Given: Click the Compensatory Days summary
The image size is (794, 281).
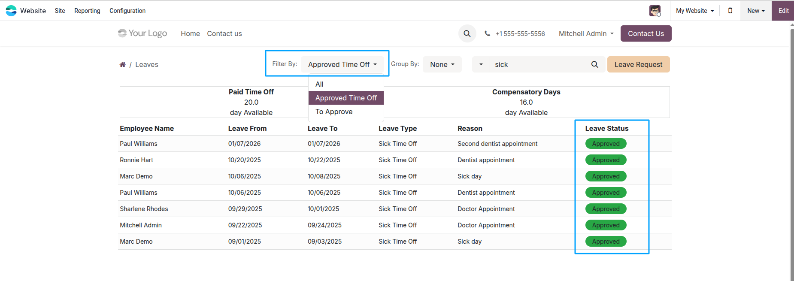Looking at the screenshot, I should click(526, 102).
